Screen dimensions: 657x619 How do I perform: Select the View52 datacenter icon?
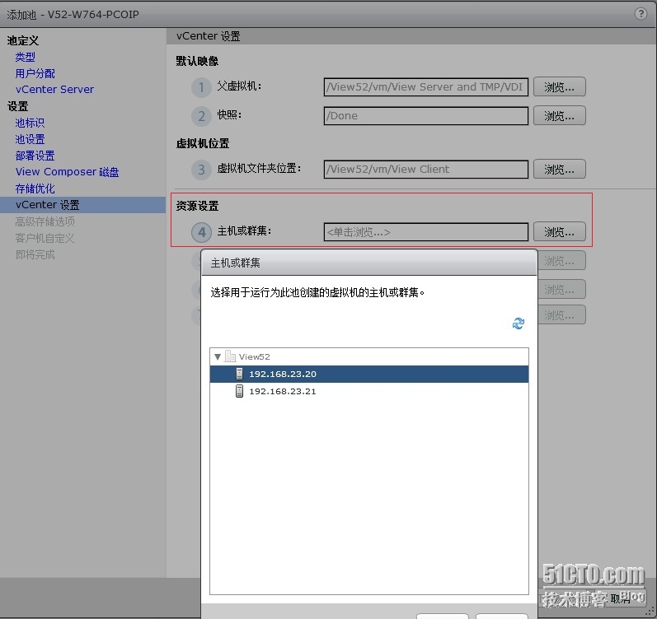(230, 356)
